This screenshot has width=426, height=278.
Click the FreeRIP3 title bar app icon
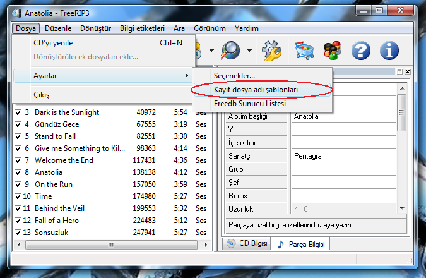16,13
